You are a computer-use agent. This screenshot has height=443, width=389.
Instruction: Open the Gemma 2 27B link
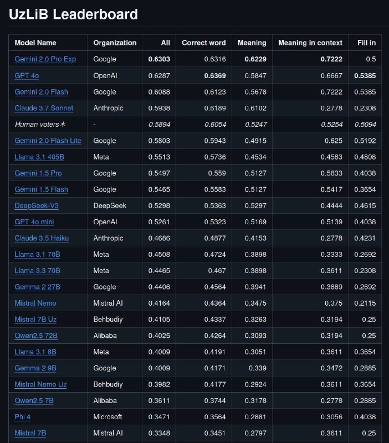point(37,287)
